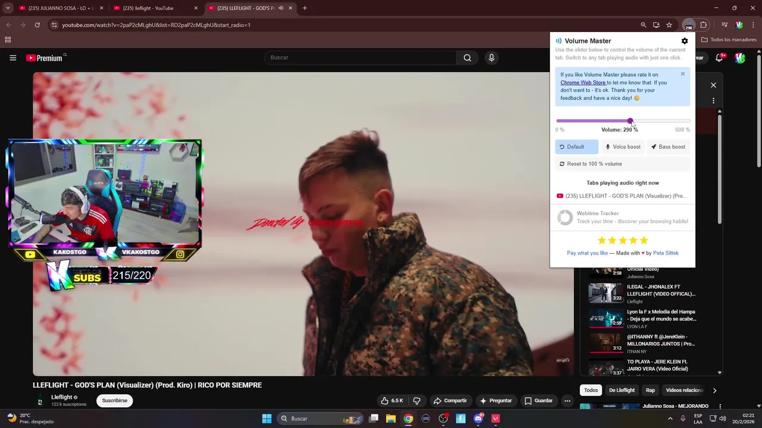Enable Voice boost mode
The height and width of the screenshot is (428, 762).
pyautogui.click(x=623, y=147)
